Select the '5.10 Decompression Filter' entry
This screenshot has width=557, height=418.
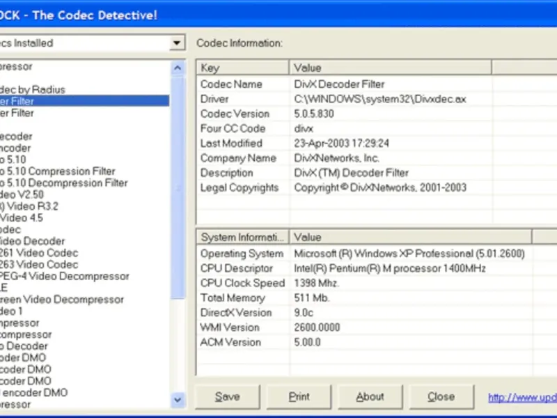64,183
